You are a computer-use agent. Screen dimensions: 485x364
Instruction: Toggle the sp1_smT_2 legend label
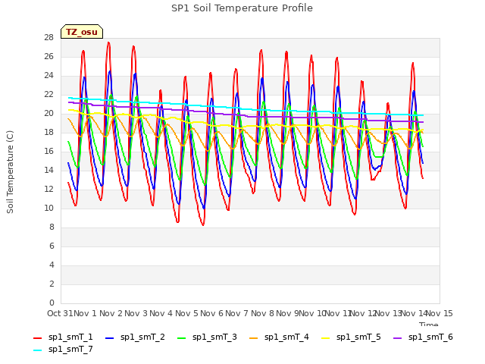pos(142,337)
